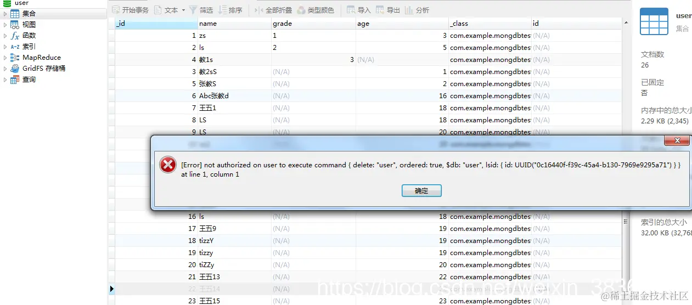Click the age column header
The height and width of the screenshot is (305, 692).
click(x=402, y=24)
